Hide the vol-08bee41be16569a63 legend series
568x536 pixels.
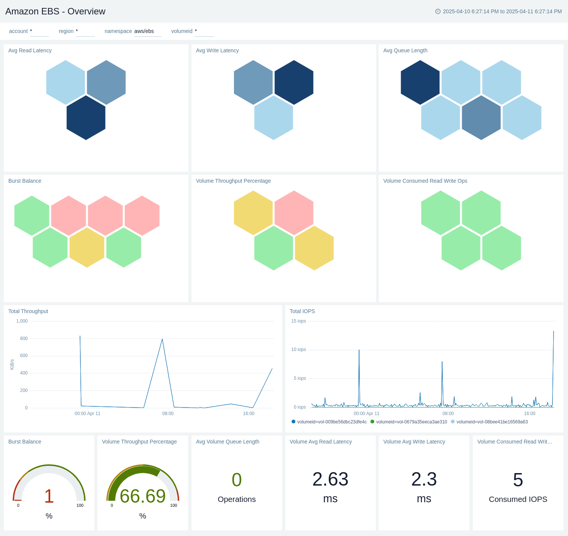click(x=489, y=422)
